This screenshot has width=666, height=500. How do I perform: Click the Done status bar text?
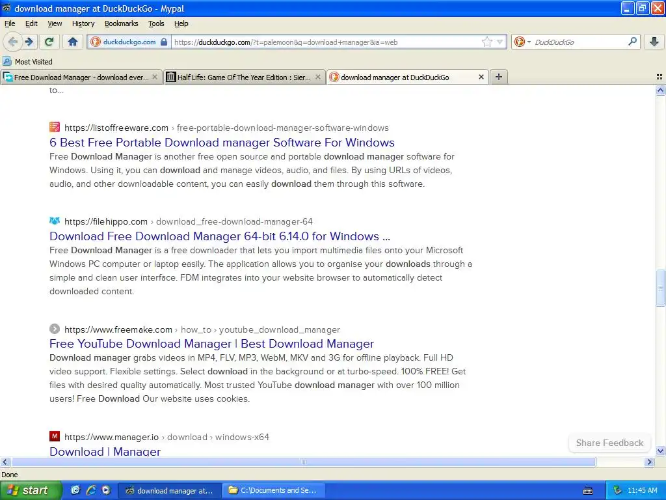click(9, 475)
